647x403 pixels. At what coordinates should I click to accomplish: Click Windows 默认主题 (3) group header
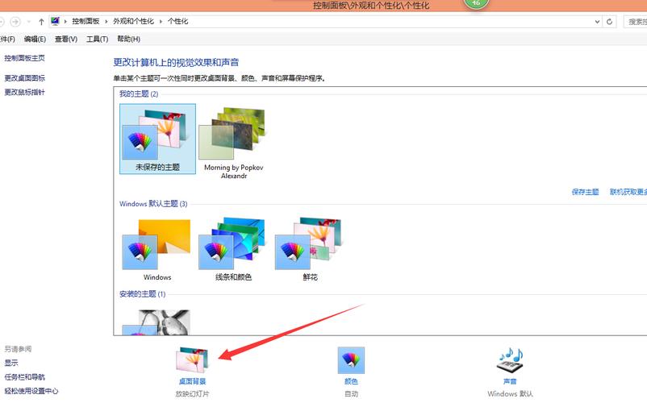[x=153, y=204]
